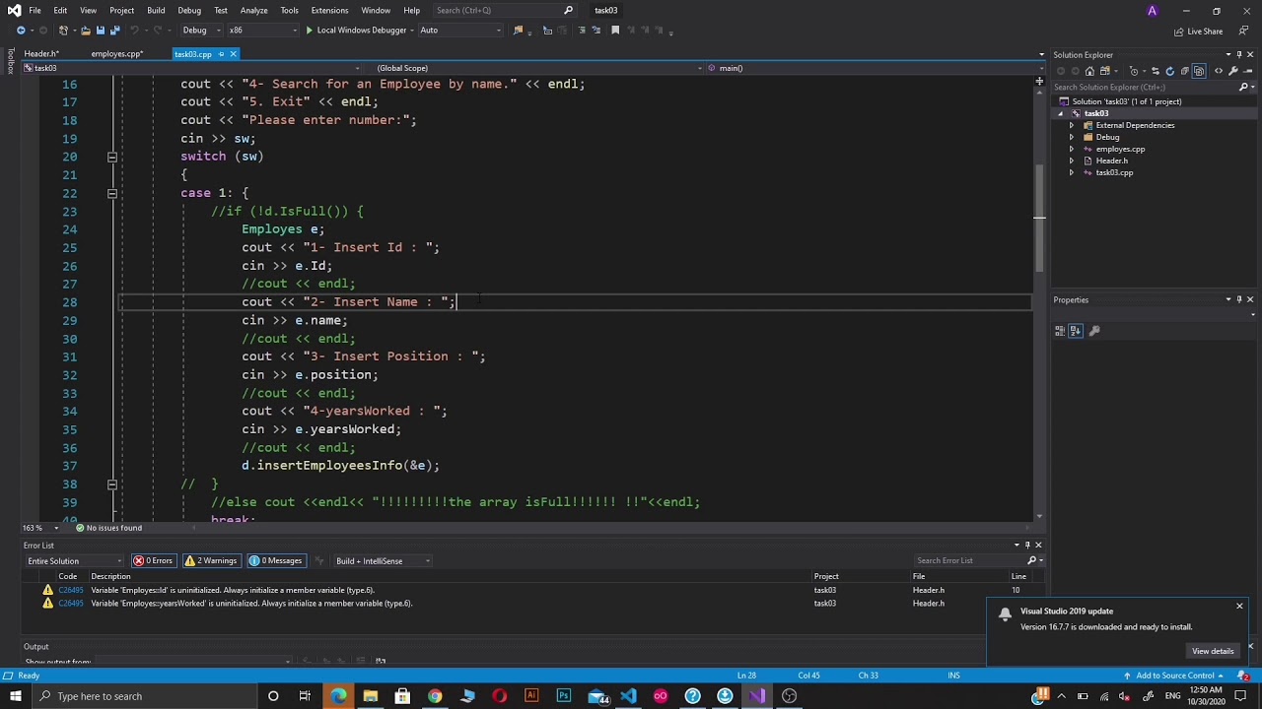Click Pending Changes Filter clock icon
This screenshot has width=1262, height=709.
[1136, 71]
